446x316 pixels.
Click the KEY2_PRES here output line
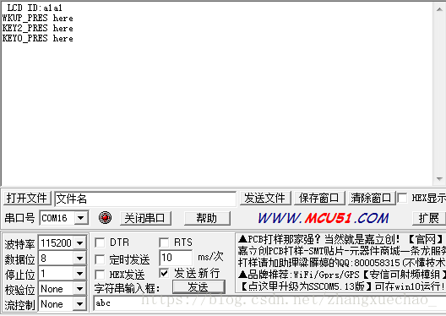tap(37, 28)
